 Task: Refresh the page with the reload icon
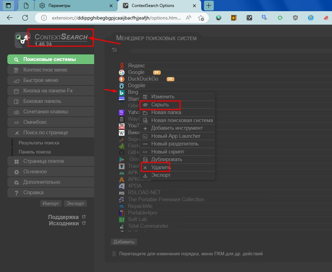(x=25, y=18)
